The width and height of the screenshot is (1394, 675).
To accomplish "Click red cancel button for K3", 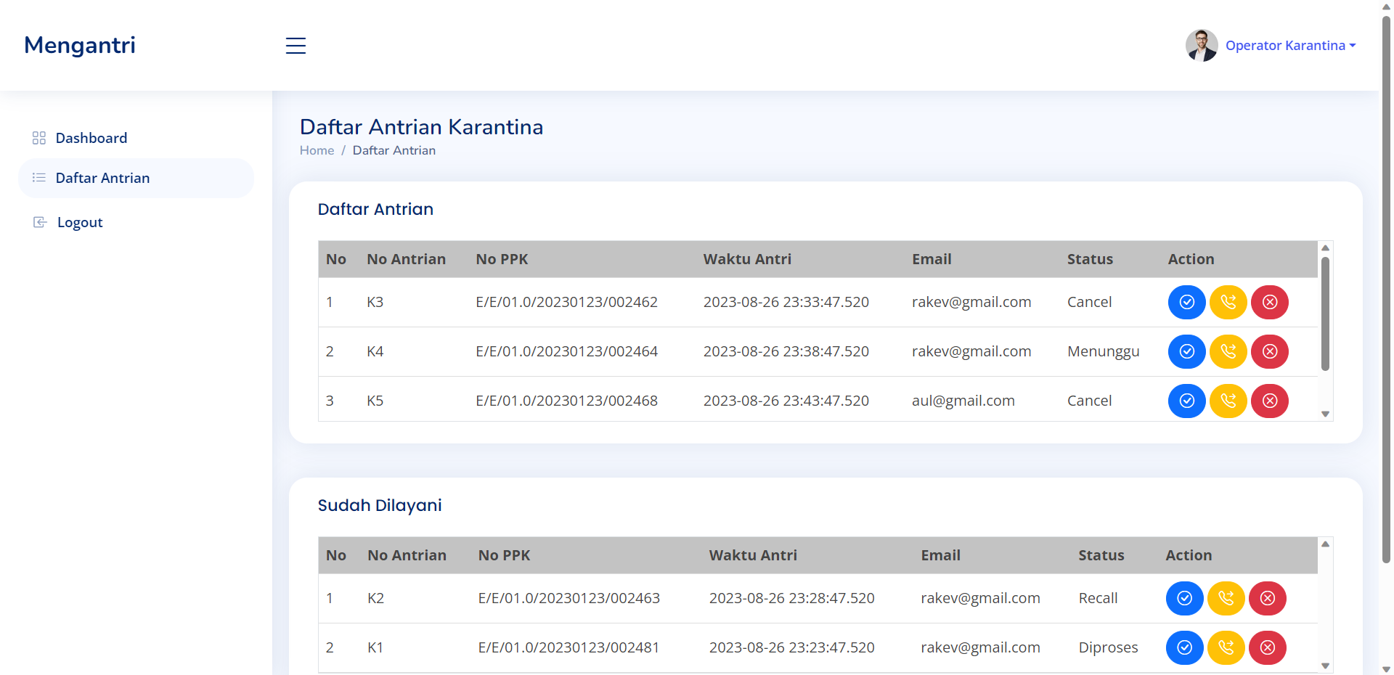I will coord(1270,302).
